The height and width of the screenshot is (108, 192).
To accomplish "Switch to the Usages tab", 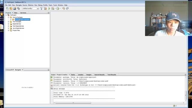I will (x=89, y=75).
